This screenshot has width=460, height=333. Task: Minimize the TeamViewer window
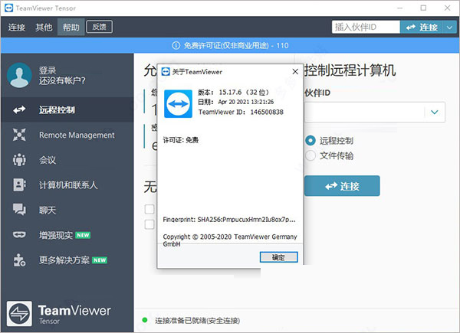coord(399,8)
